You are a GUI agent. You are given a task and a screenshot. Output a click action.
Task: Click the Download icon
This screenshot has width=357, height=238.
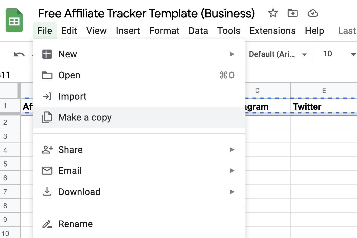coord(47,192)
